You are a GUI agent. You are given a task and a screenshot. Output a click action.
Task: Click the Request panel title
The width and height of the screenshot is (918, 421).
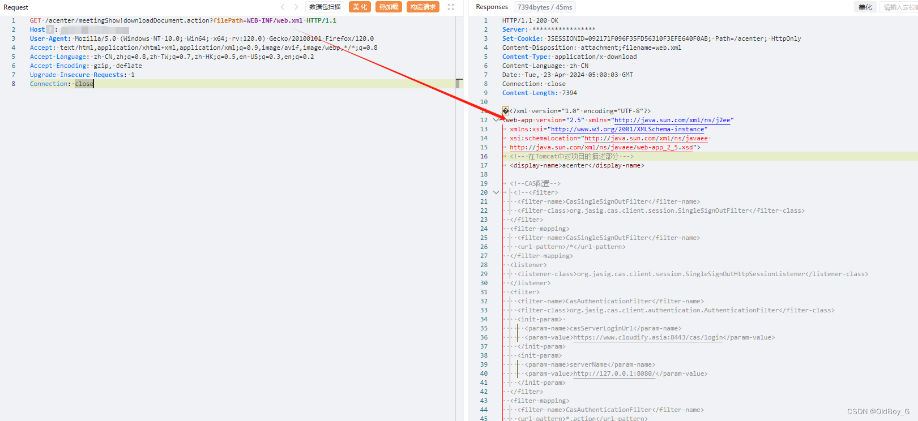(x=16, y=7)
